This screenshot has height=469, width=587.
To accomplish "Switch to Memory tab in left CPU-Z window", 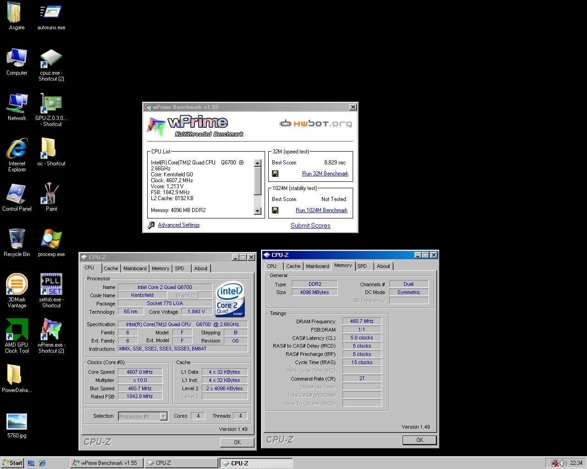I will pyautogui.click(x=161, y=268).
